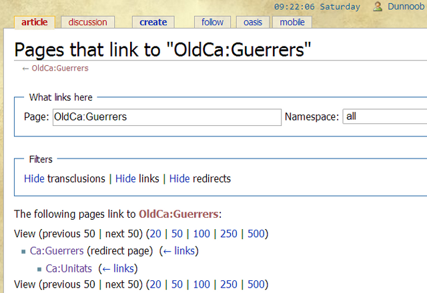Open the create tab
The width and height of the screenshot is (427, 293).
click(x=153, y=22)
